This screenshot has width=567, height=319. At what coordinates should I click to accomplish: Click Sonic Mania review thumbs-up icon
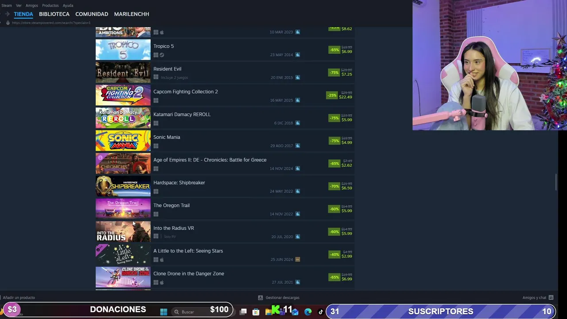[x=298, y=146]
